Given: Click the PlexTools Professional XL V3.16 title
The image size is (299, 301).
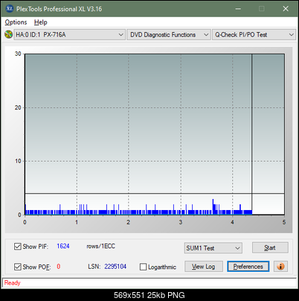Looking at the screenshot, I should click(60, 9).
